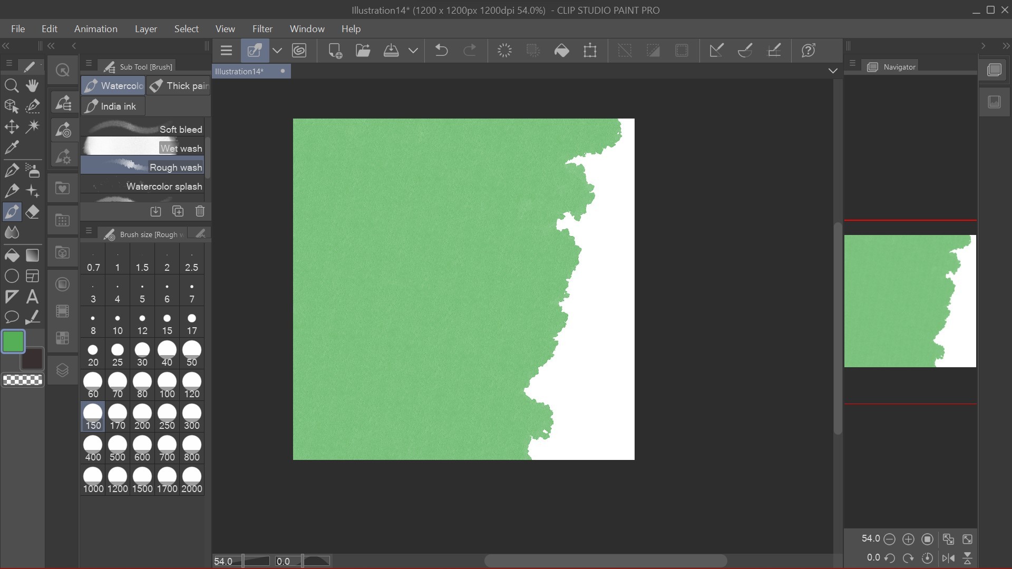The height and width of the screenshot is (569, 1012).
Task: Expand the dropdown arrow beside Save icon
Action: pyautogui.click(x=413, y=51)
